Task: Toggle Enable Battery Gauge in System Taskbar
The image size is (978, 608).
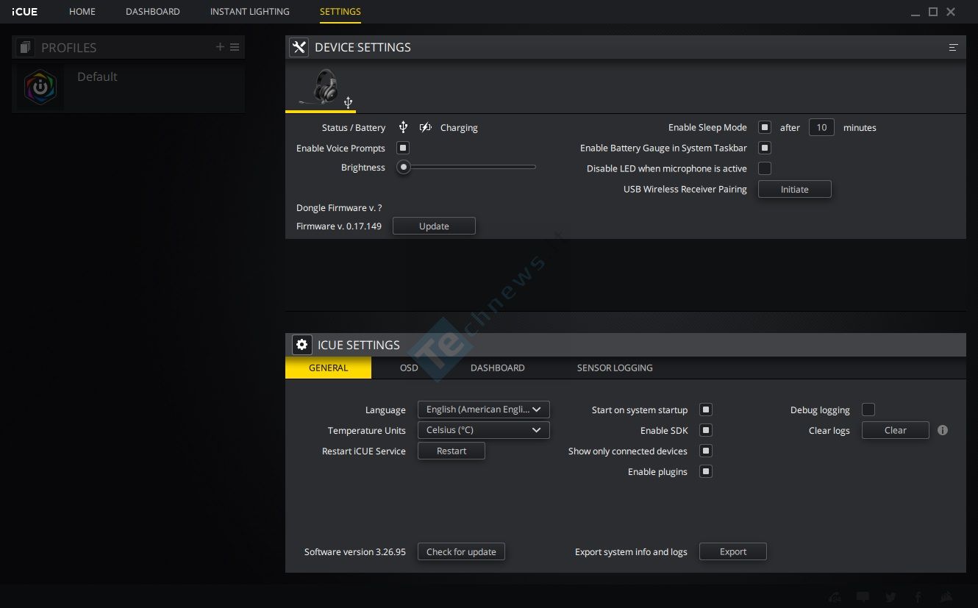Action: coord(765,148)
